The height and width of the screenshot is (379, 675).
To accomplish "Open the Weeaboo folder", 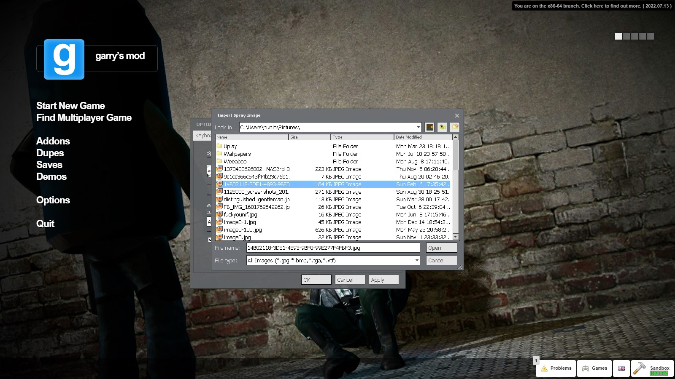I will (x=235, y=161).
